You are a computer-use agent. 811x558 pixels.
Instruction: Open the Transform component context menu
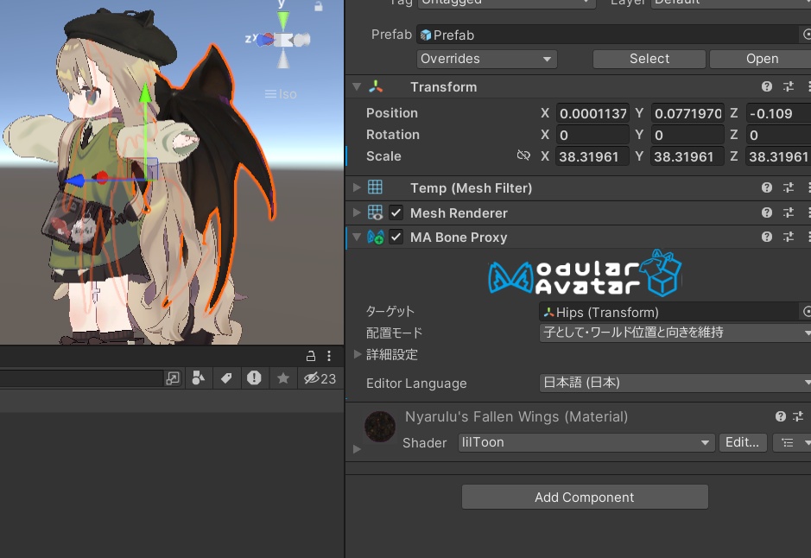[808, 86]
